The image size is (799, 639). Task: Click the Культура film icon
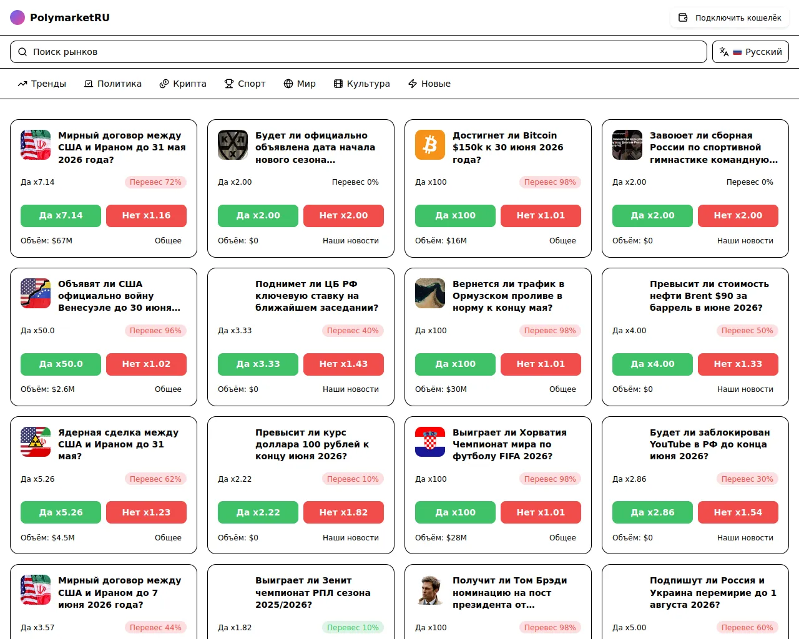pyautogui.click(x=338, y=84)
